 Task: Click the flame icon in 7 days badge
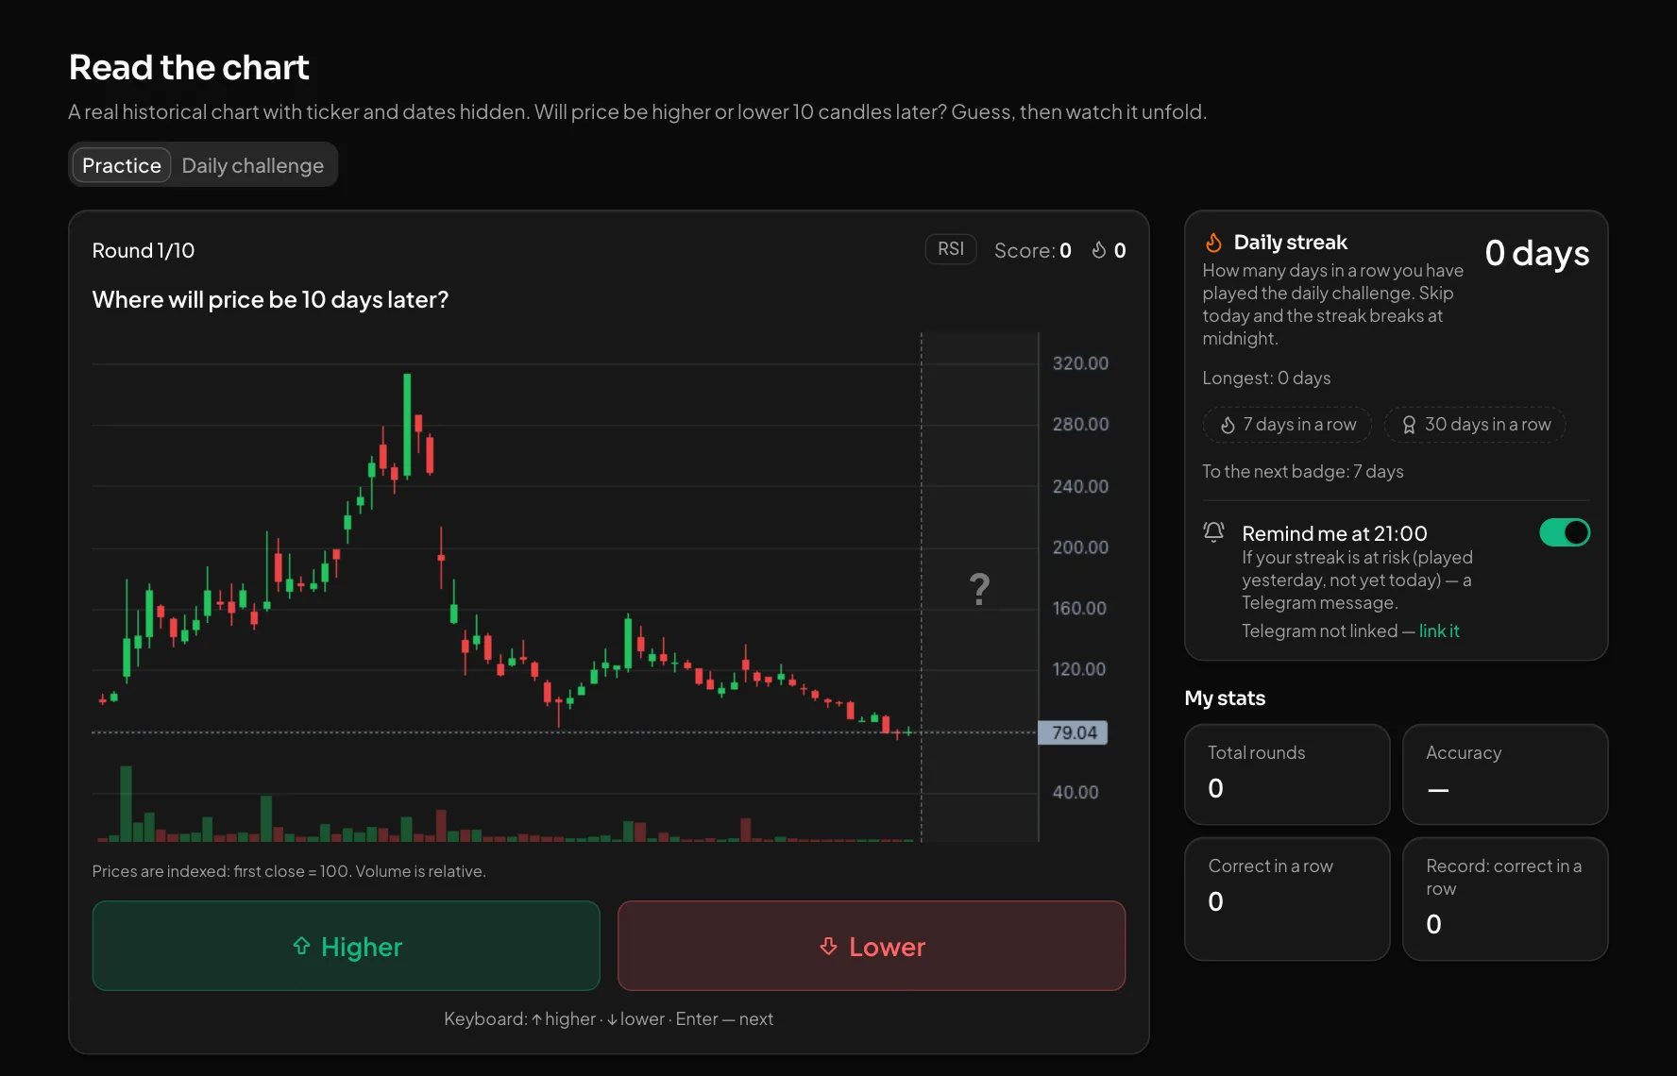(x=1228, y=425)
